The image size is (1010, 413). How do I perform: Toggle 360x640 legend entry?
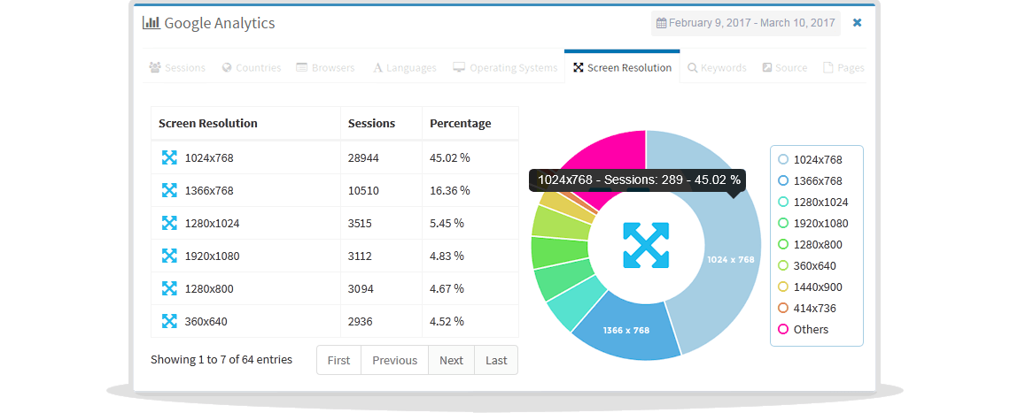[x=807, y=265]
